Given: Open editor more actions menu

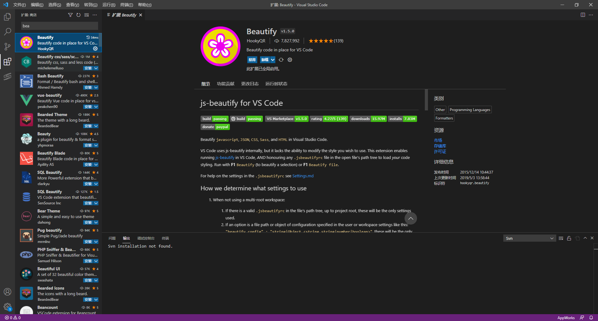Looking at the screenshot, I should 591,15.
